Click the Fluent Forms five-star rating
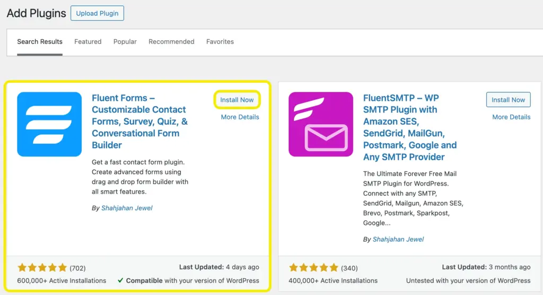 (x=42, y=267)
